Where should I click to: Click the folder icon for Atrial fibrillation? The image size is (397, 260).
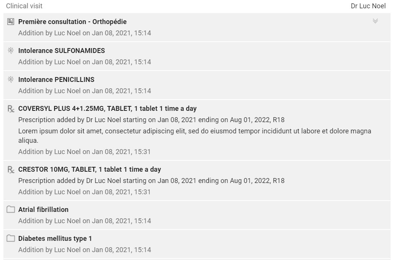click(x=11, y=209)
